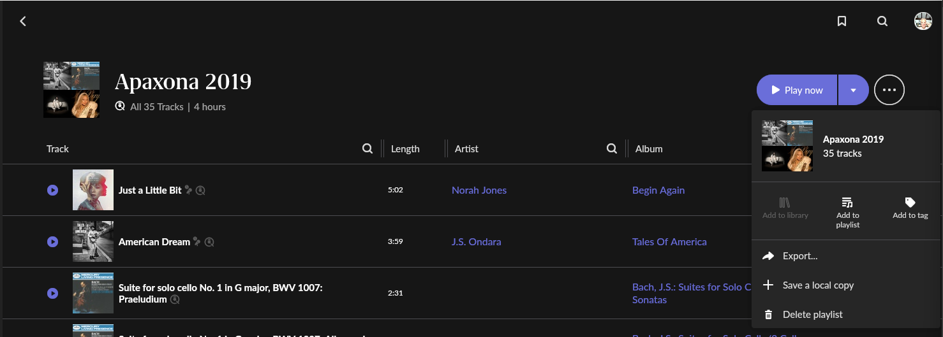The height and width of the screenshot is (337, 943).
Task: Open bookmarks from the top bar icon
Action: (x=842, y=21)
